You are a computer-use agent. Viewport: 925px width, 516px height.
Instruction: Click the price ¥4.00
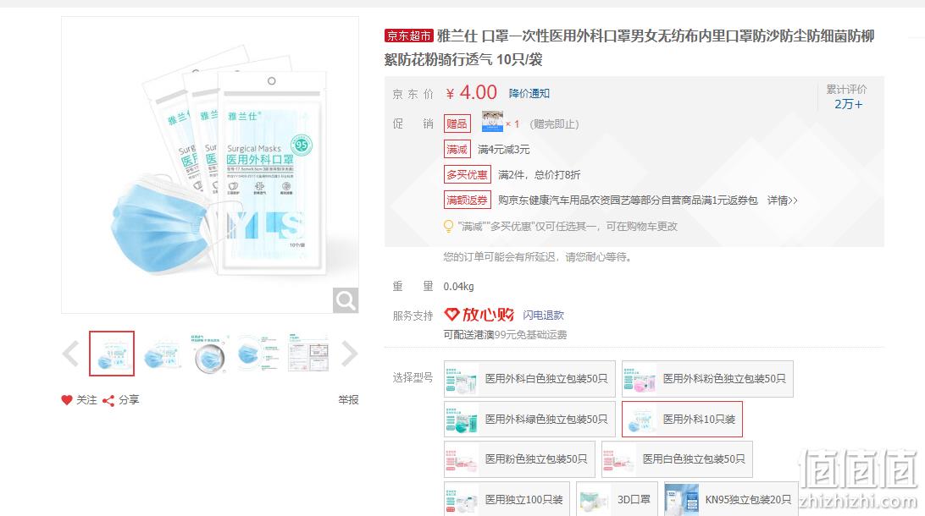(471, 92)
